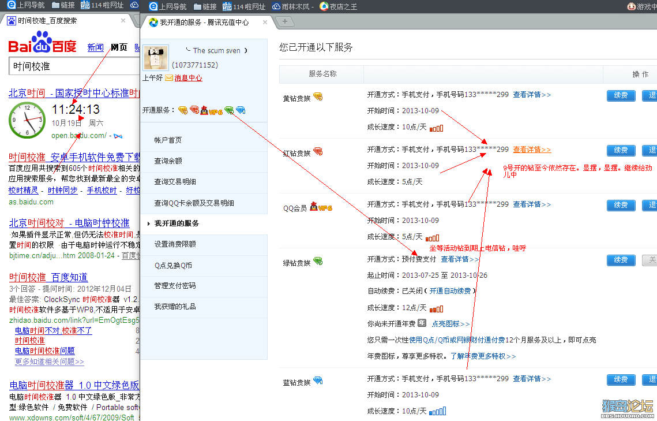657x421 pixels.
Task: Open the 雨林木风 bookmark
Action: [x=292, y=7]
